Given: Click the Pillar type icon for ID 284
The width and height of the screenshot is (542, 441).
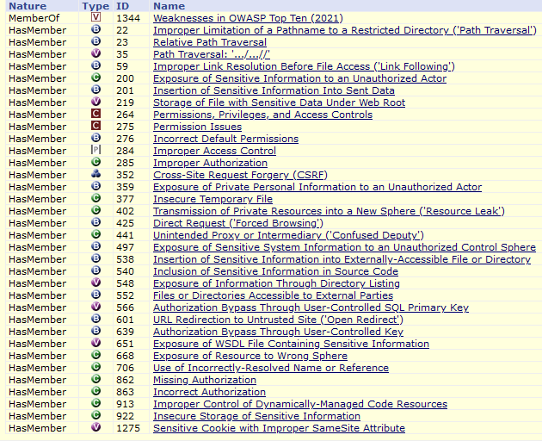Looking at the screenshot, I should click(x=95, y=150).
